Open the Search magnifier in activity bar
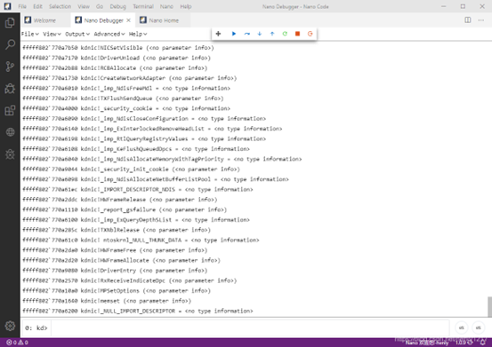492x347 pixels. click(10, 44)
